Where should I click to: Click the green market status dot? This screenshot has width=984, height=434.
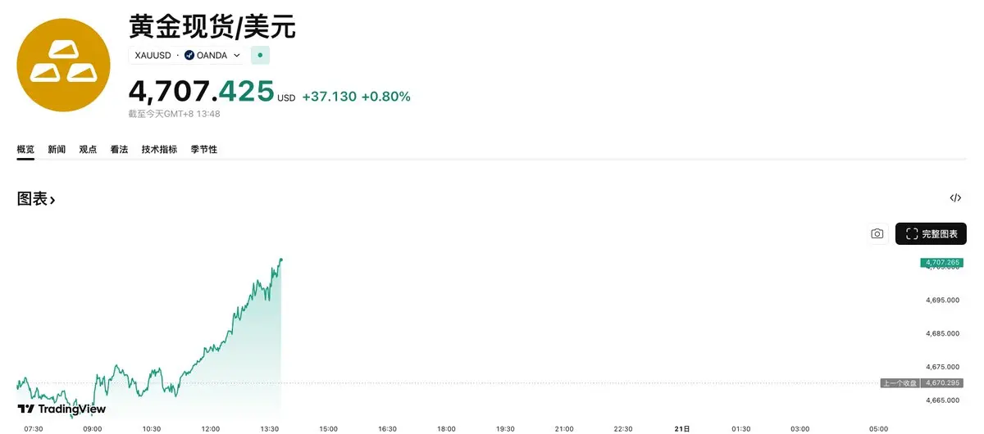pyautogui.click(x=260, y=56)
